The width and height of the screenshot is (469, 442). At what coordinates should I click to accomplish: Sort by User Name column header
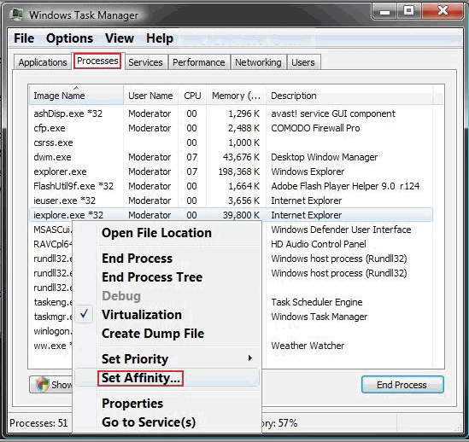point(150,96)
